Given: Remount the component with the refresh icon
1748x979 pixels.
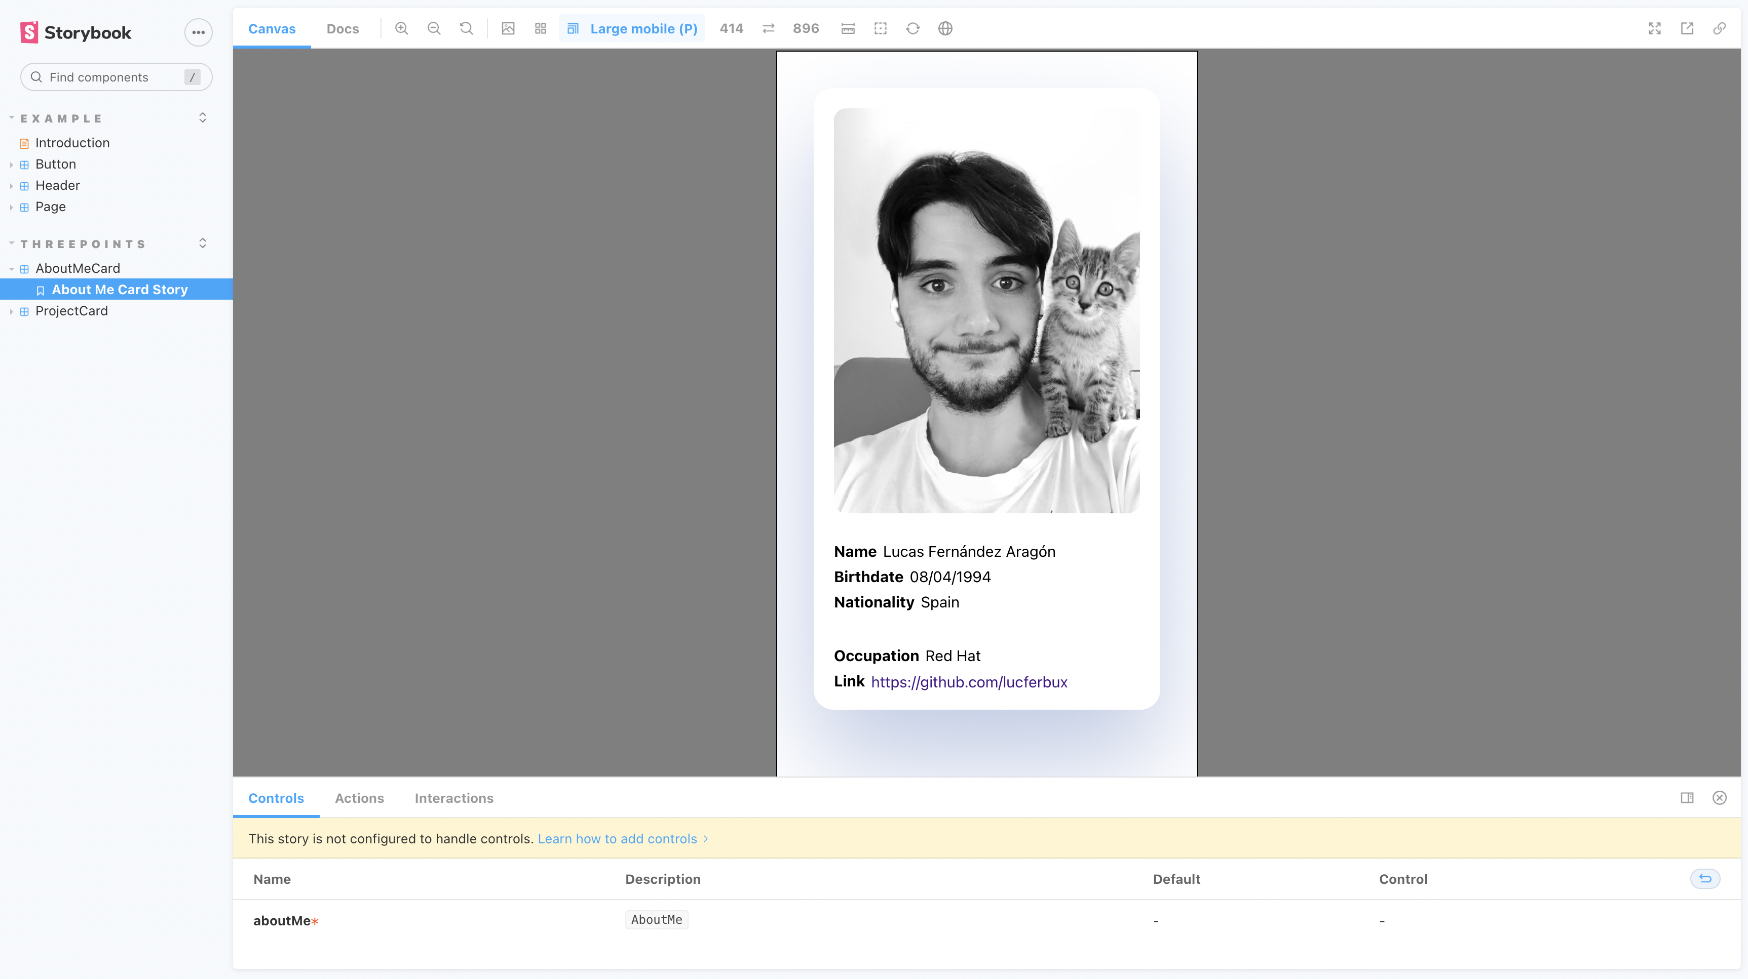Looking at the screenshot, I should pos(913,28).
